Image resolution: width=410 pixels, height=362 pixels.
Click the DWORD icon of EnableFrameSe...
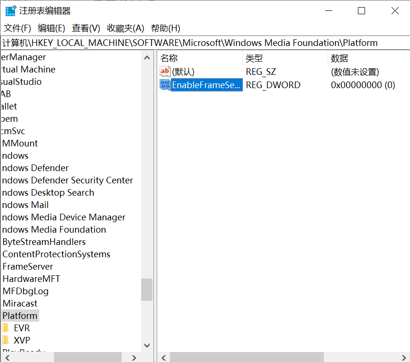point(165,85)
